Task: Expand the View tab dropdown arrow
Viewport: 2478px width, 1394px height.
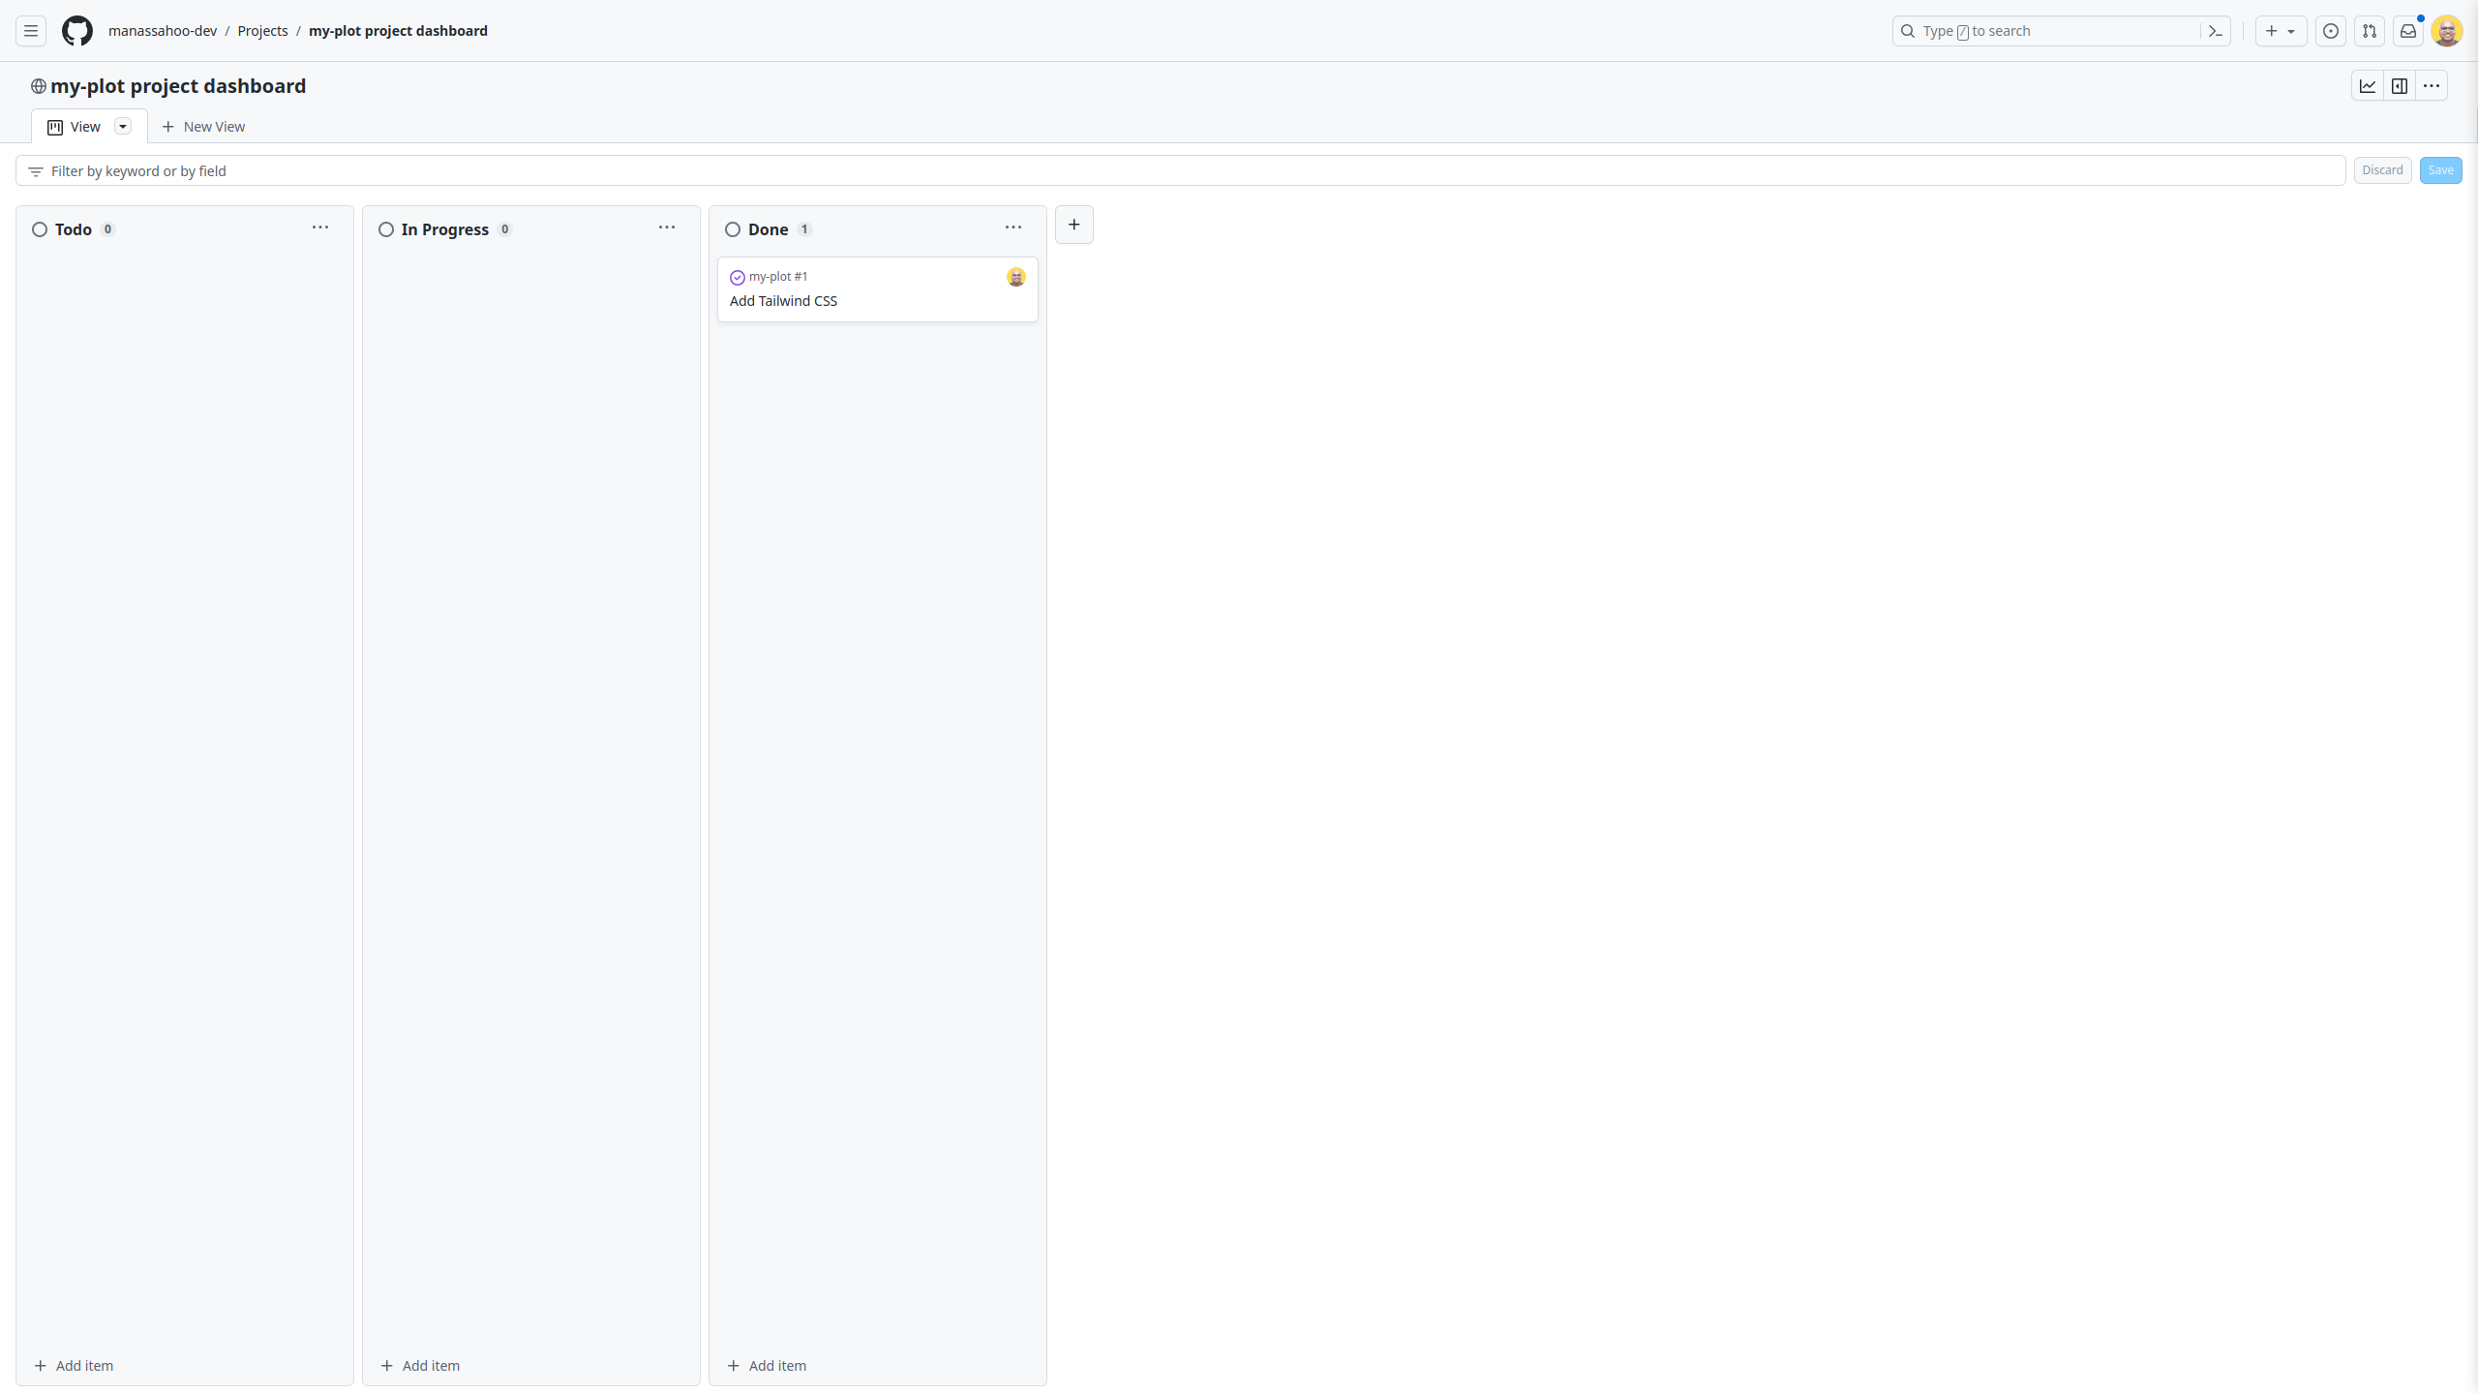Action: click(122, 126)
